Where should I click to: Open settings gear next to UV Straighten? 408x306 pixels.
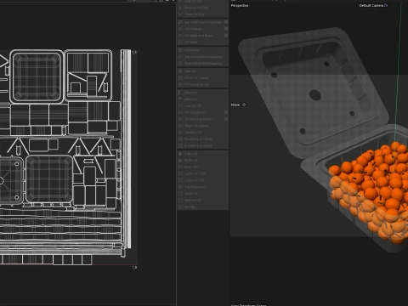[x=226, y=112]
